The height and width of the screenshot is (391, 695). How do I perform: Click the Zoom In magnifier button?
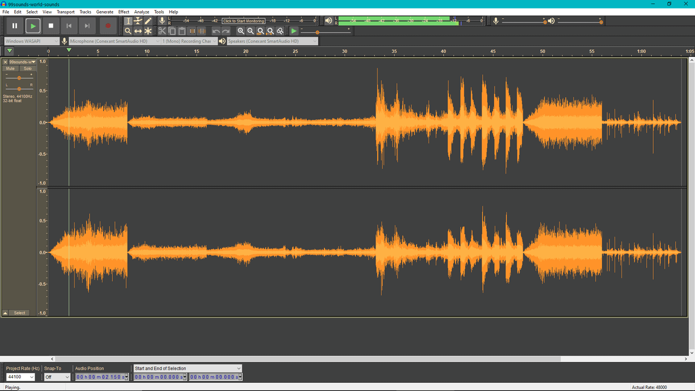(x=241, y=31)
